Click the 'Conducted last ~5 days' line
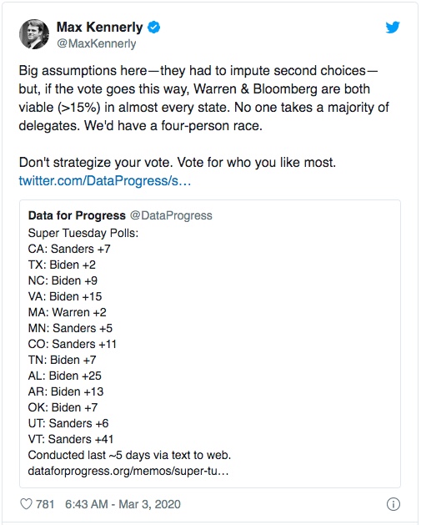Image resolution: width=421 pixels, height=525 pixels. pos(129,455)
